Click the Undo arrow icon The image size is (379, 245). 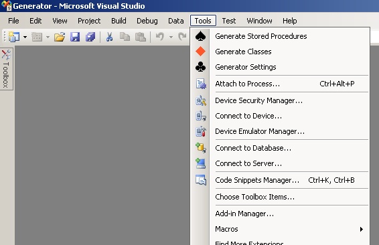click(160, 37)
